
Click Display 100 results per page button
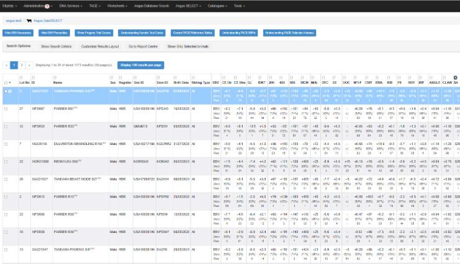pyautogui.click(x=141, y=65)
